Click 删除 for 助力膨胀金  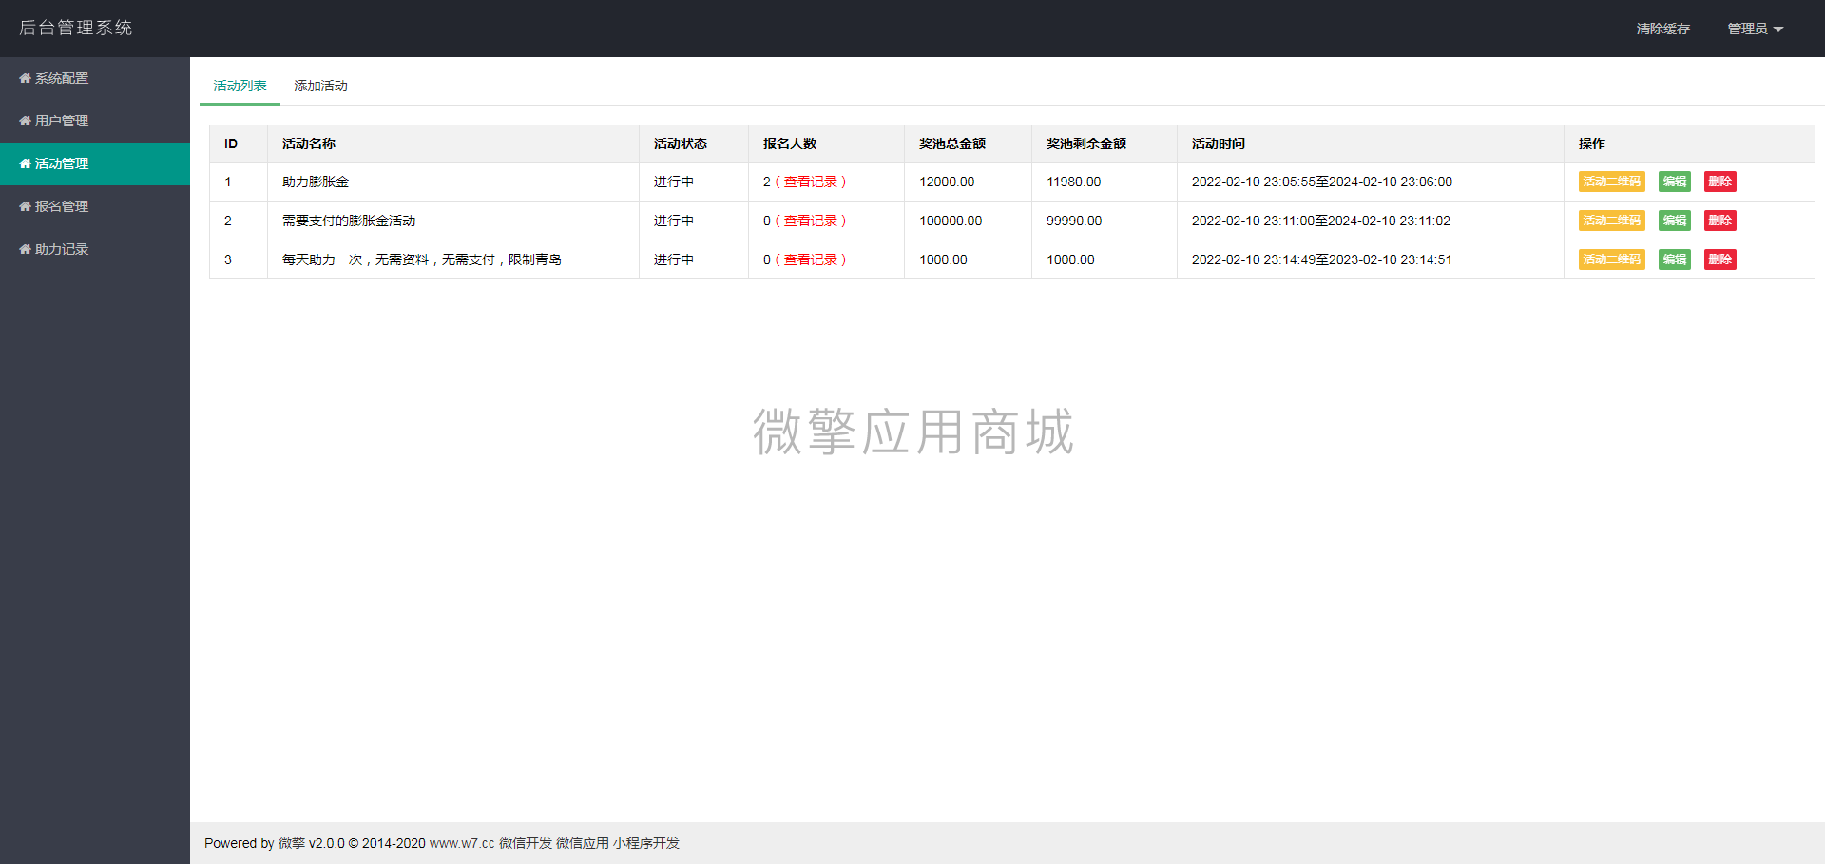tap(1719, 182)
